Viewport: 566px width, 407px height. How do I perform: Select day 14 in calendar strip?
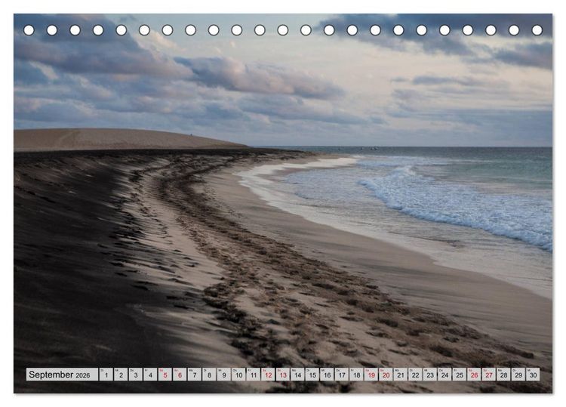tap(298, 374)
